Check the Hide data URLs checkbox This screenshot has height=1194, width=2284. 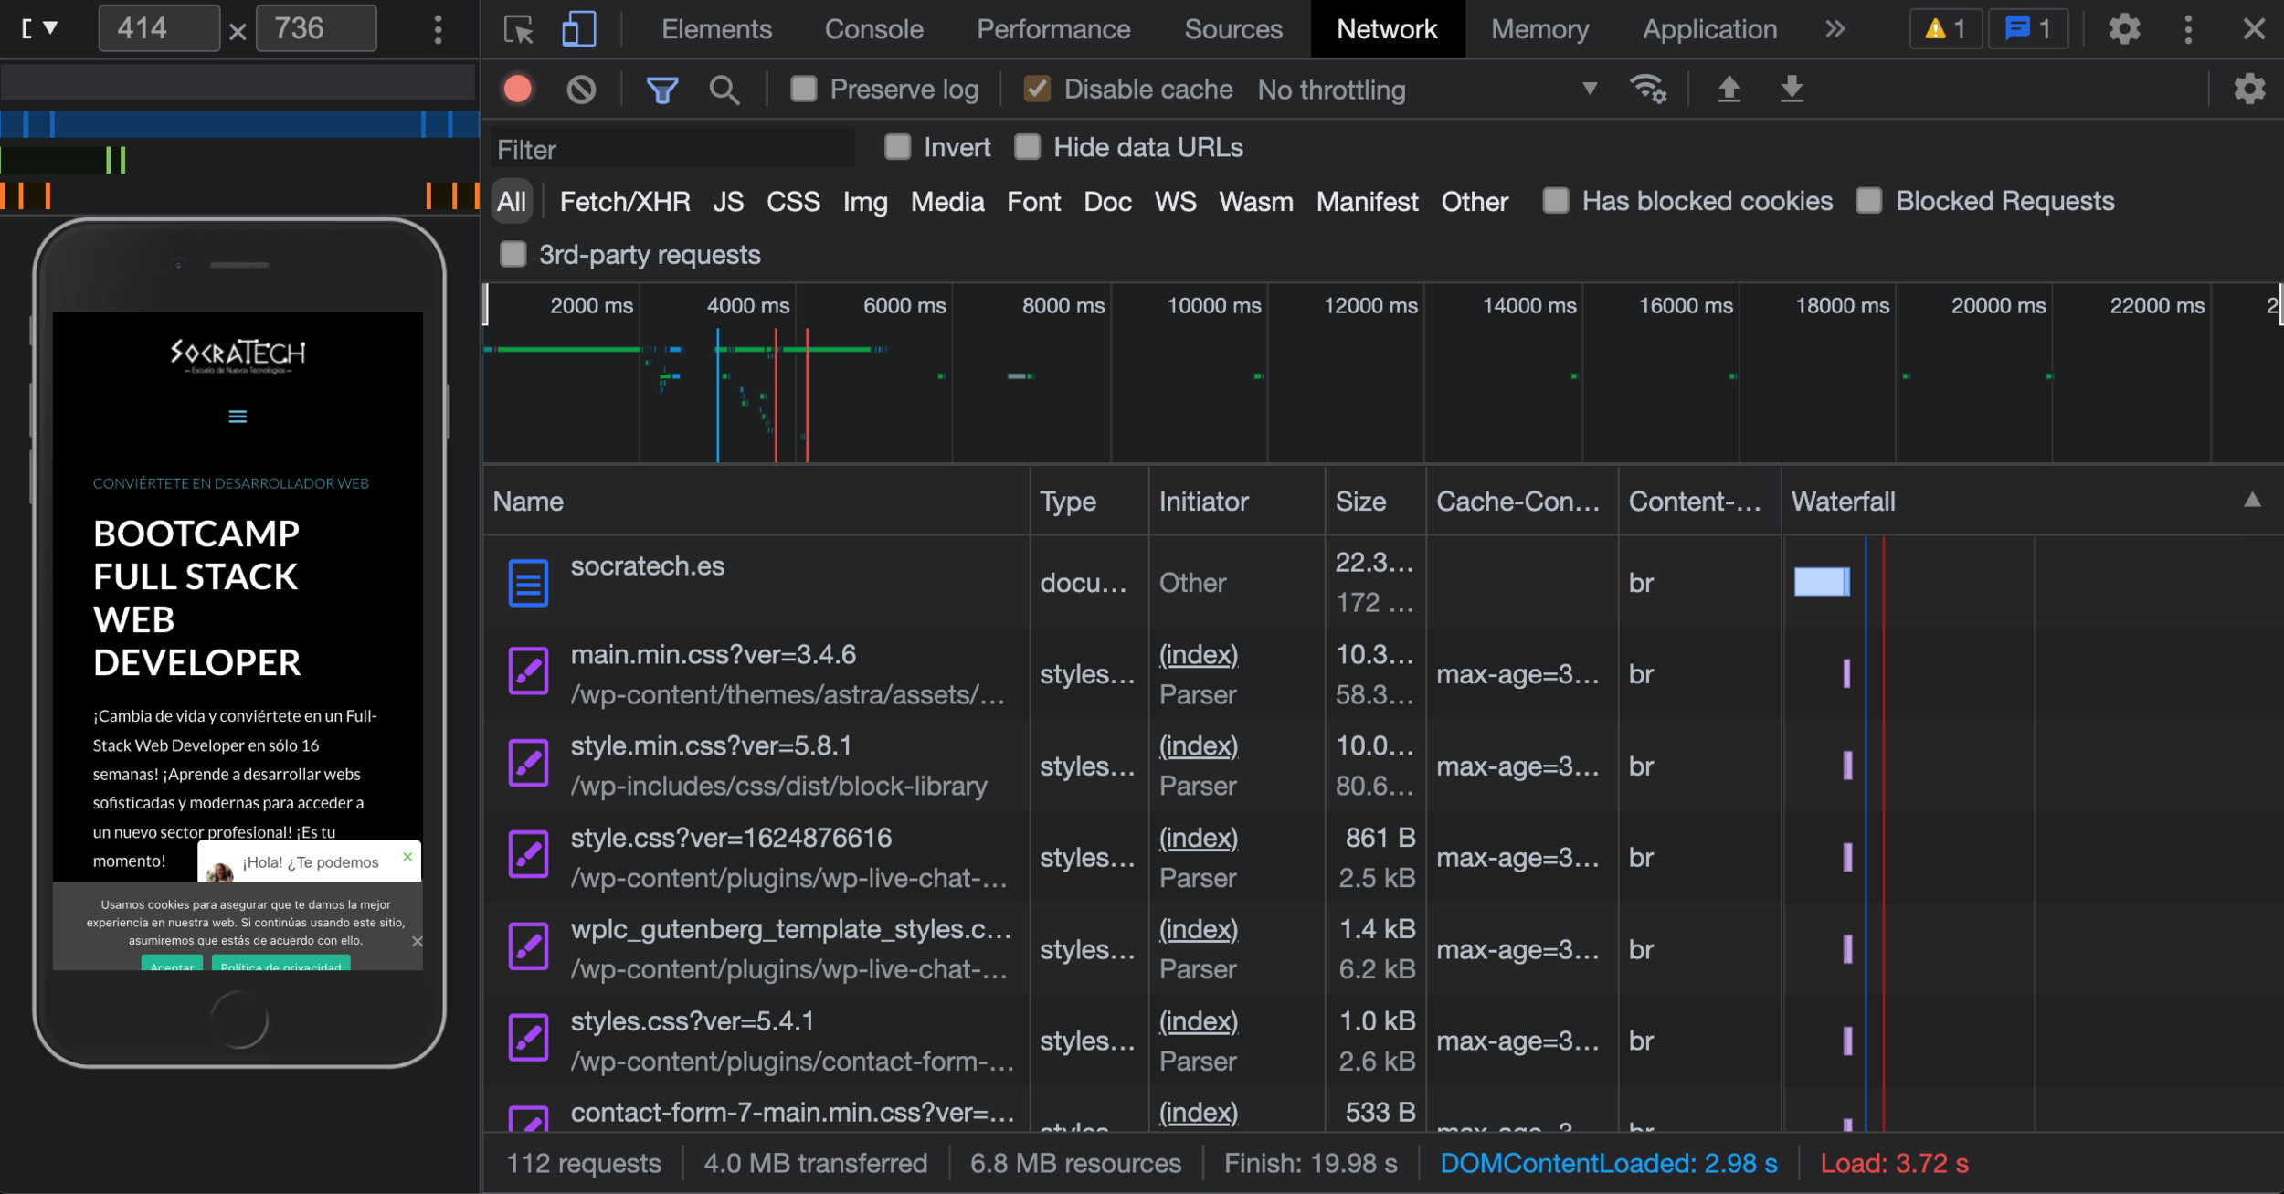[x=1028, y=147]
